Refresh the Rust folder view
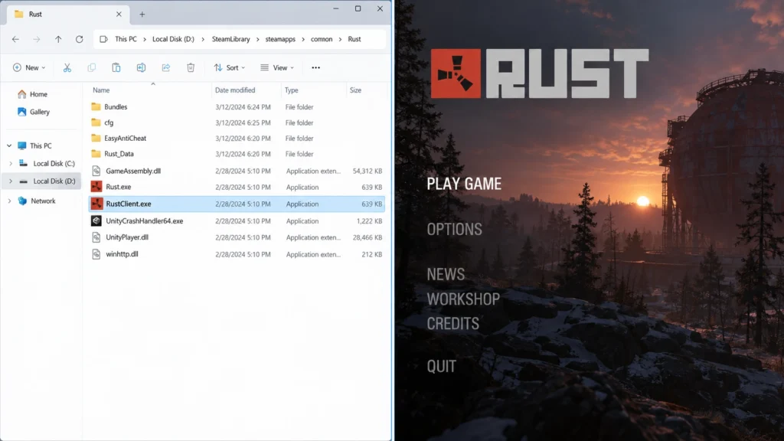This screenshot has width=784, height=441. [x=79, y=39]
